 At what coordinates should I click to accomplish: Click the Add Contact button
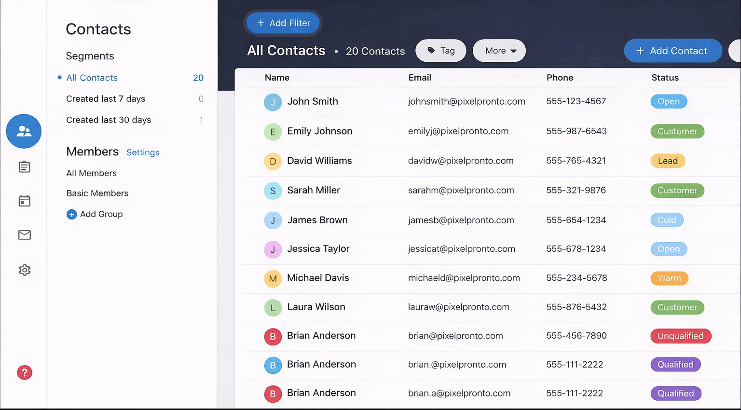click(x=672, y=50)
